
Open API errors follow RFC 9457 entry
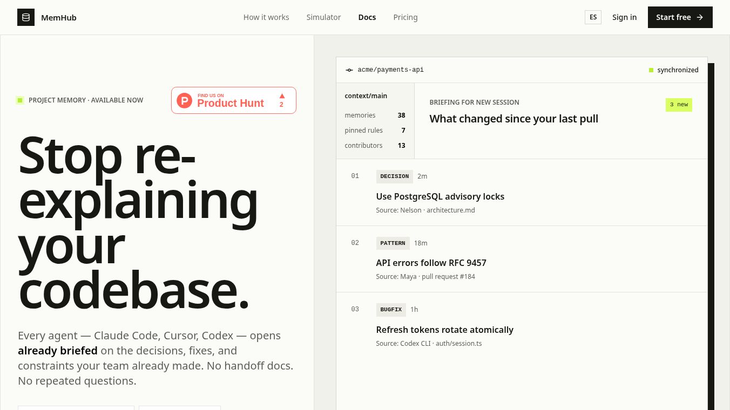click(431, 263)
